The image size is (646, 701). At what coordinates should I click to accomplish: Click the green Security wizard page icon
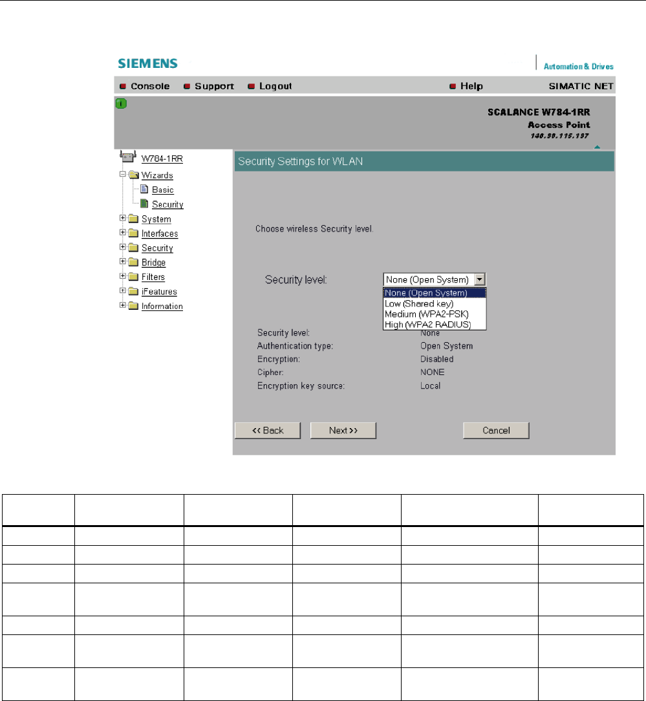coord(144,204)
